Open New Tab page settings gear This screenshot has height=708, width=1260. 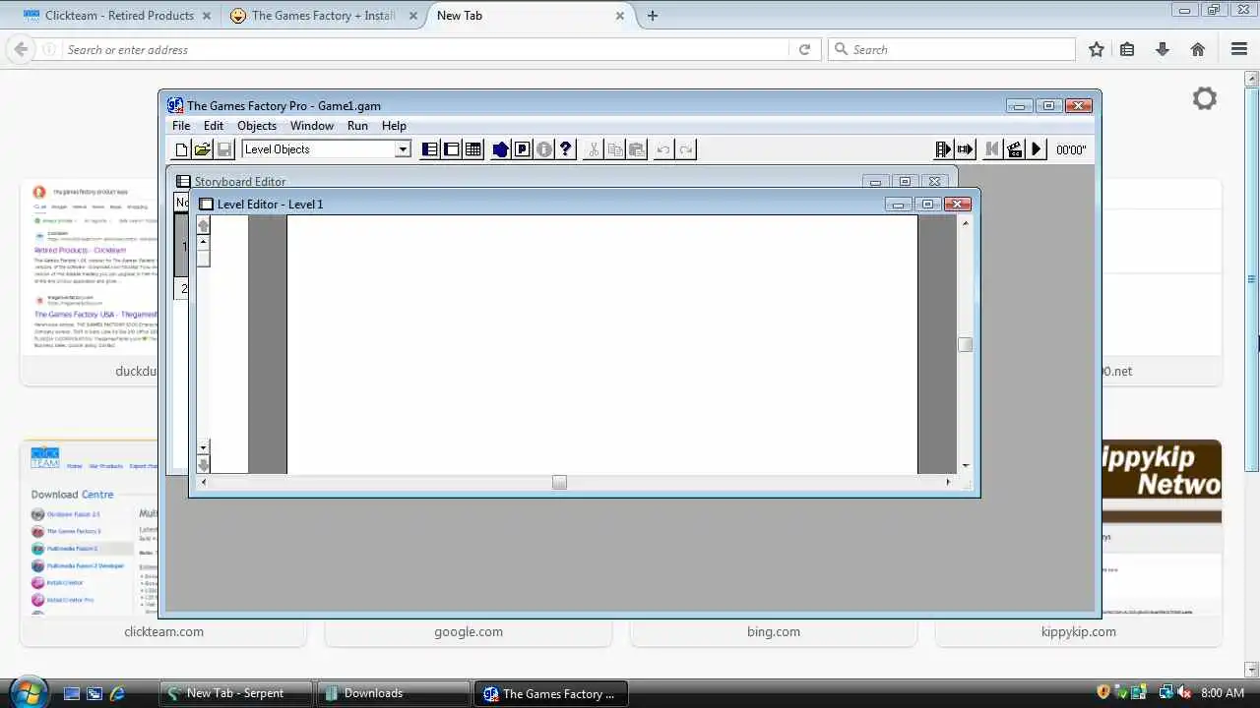pos(1204,98)
